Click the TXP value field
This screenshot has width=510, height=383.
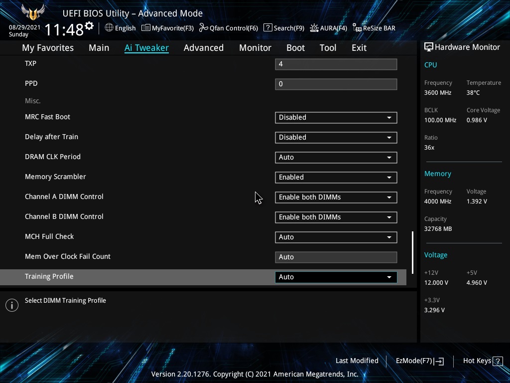336,64
